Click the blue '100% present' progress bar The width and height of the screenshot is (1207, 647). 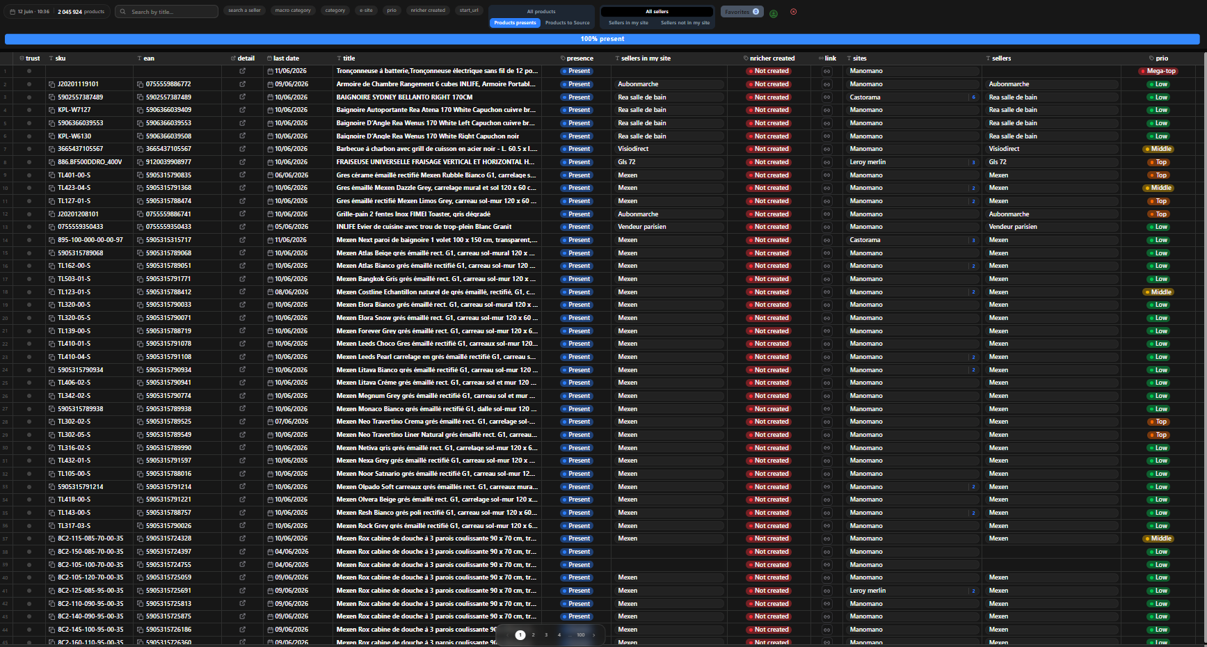pos(602,39)
